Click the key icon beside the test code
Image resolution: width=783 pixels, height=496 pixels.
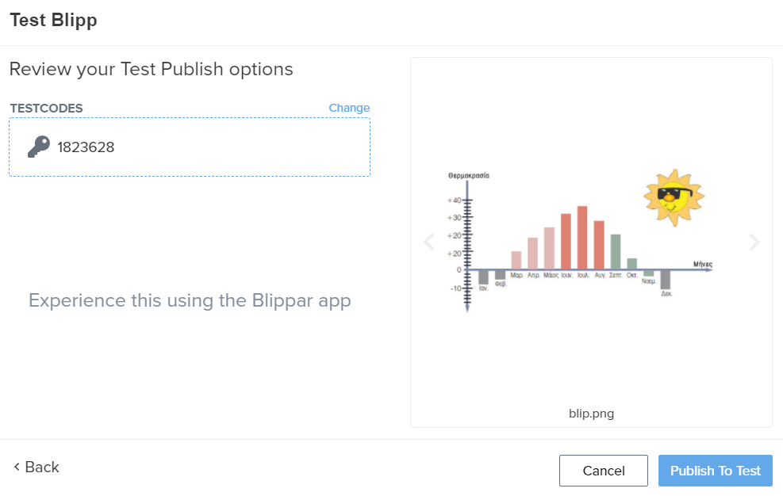(38, 147)
